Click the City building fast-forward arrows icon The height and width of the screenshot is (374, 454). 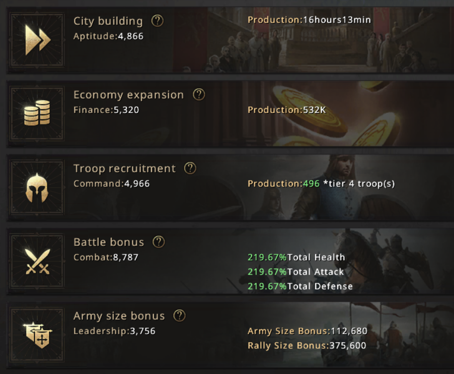pos(37,40)
